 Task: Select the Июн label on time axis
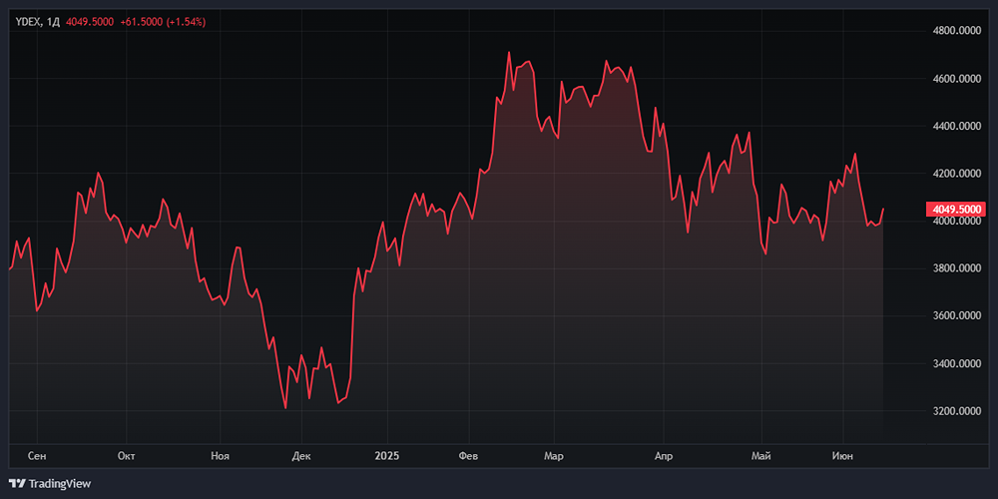click(x=843, y=456)
